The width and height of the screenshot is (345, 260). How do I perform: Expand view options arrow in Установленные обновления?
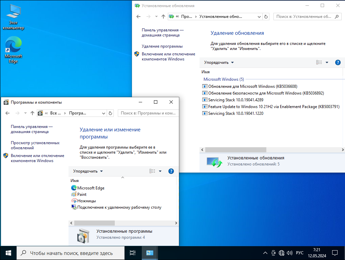point(327,62)
